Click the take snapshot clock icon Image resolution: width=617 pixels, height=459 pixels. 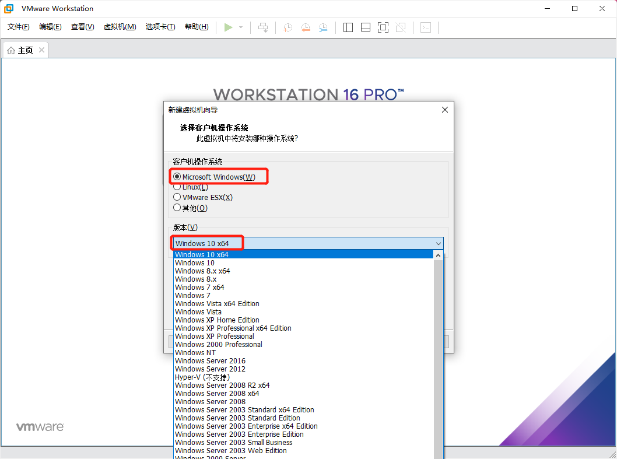click(x=288, y=27)
